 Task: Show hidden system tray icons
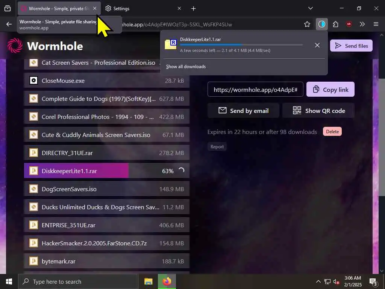[318, 281]
